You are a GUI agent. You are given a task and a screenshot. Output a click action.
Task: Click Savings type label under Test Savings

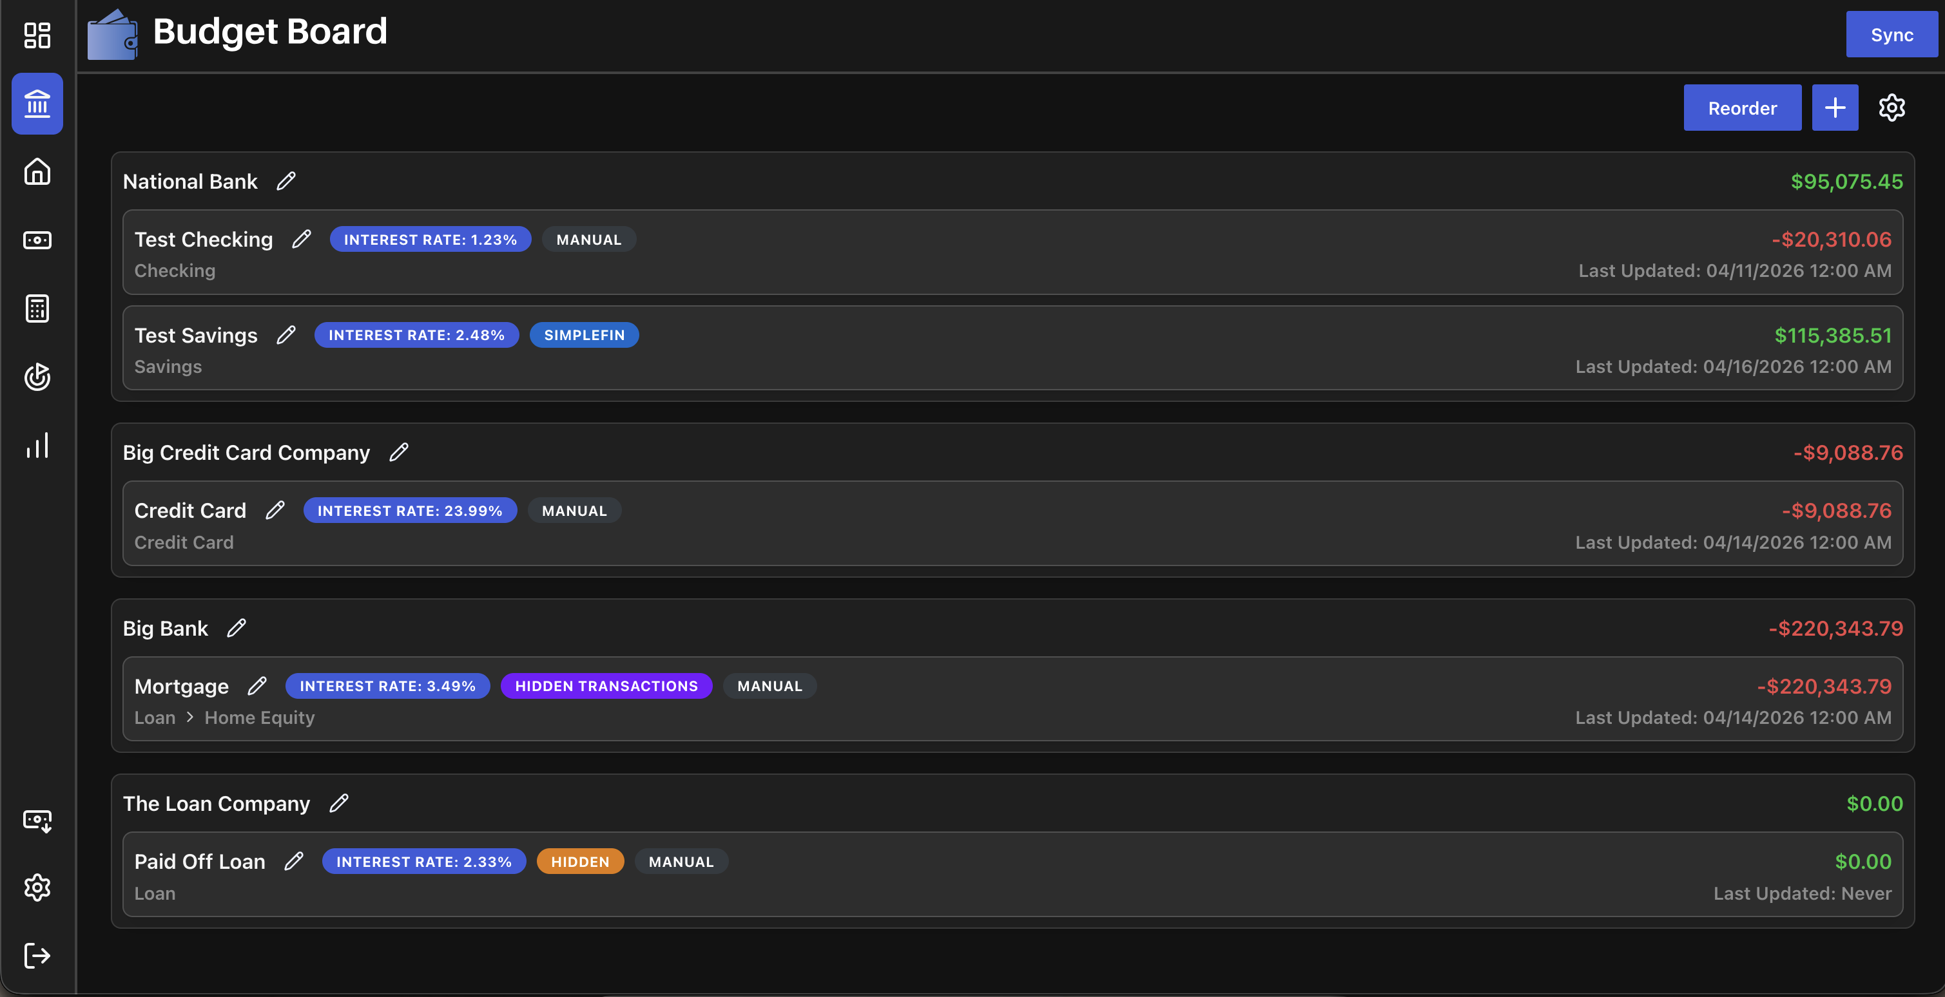pyautogui.click(x=168, y=366)
